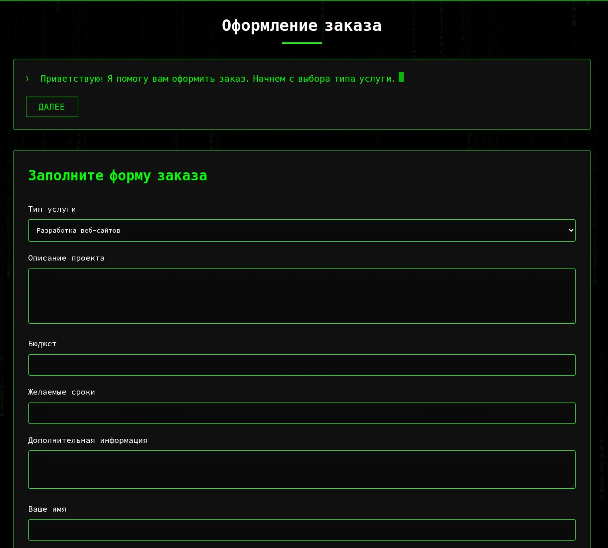The width and height of the screenshot is (608, 548).
Task: Click the Ваше имя input field
Action: click(x=302, y=530)
